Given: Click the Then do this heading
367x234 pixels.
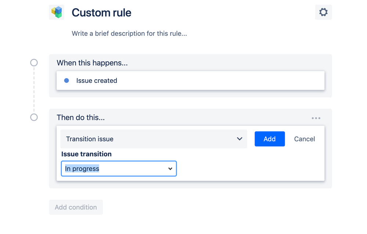Looking at the screenshot, I should click(81, 118).
